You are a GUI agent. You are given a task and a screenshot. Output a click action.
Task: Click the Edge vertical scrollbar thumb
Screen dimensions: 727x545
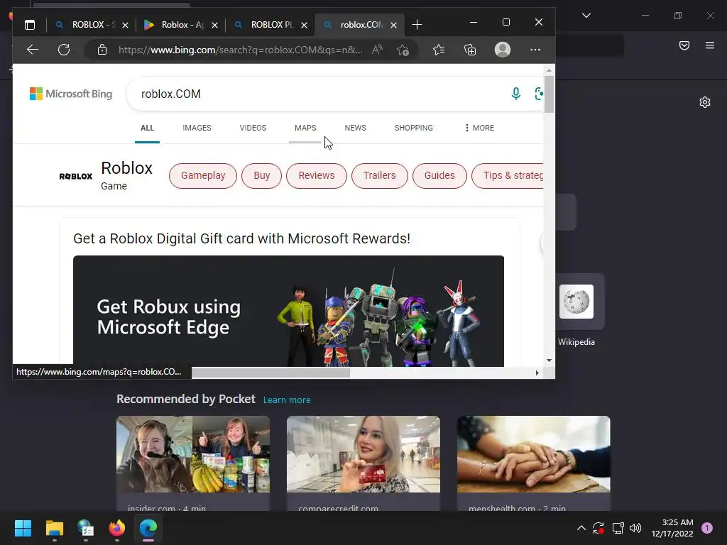[x=549, y=94]
